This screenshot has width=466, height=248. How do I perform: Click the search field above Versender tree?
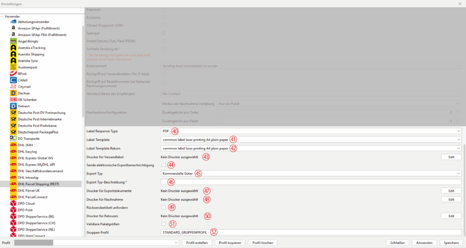point(42,11)
